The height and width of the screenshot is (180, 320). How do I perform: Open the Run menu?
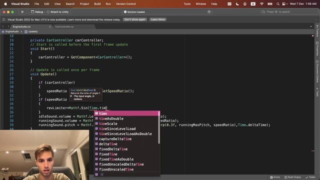pyautogui.click(x=108, y=4)
